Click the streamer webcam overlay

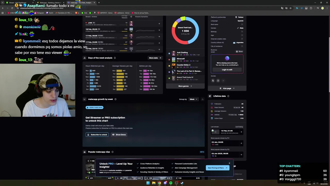(38, 90)
